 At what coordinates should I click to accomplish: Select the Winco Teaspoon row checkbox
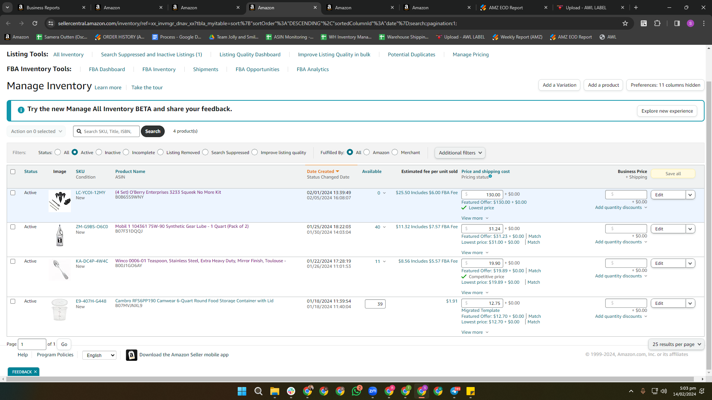13,261
